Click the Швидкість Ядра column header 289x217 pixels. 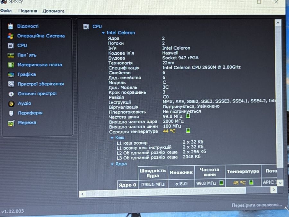(x=153, y=173)
